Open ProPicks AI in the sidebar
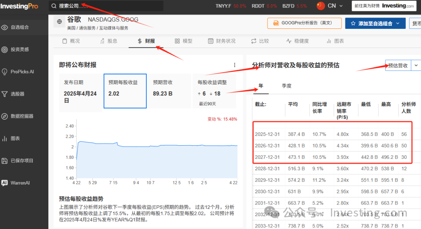Image resolution: width=421 pixels, height=229 pixels. pyautogui.click(x=24, y=72)
